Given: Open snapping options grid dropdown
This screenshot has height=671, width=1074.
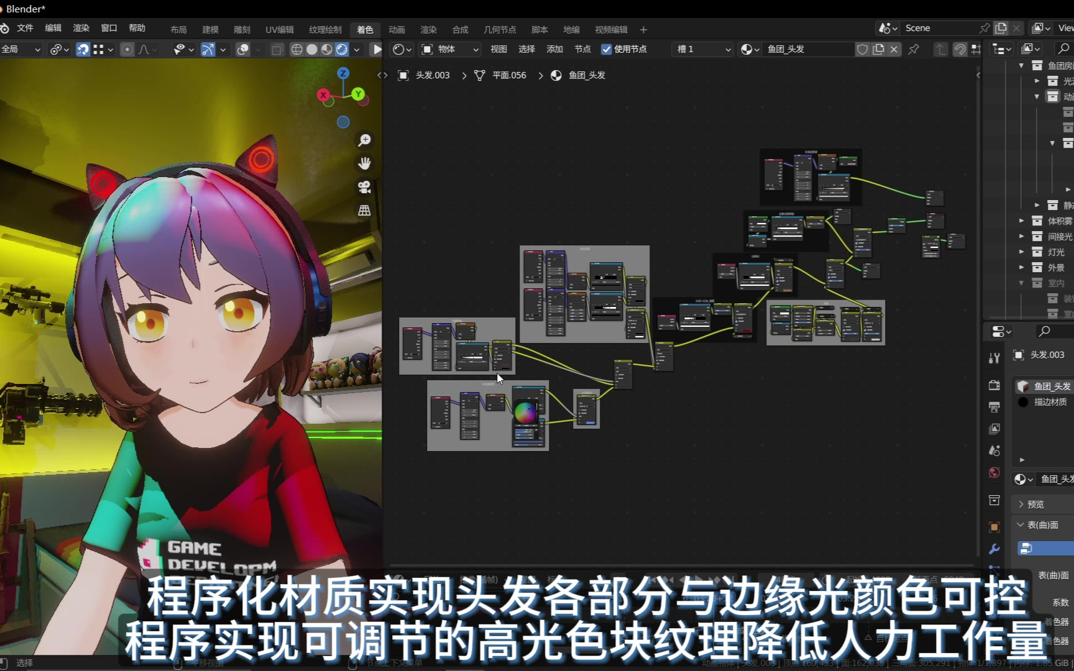Looking at the screenshot, I should (103, 49).
